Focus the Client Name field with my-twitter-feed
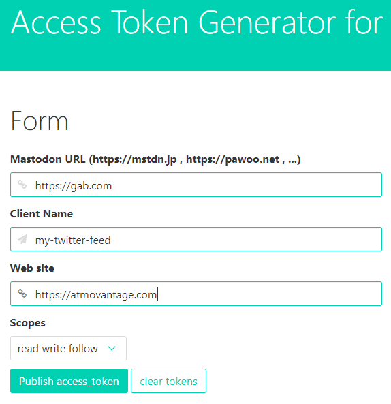 click(x=196, y=239)
